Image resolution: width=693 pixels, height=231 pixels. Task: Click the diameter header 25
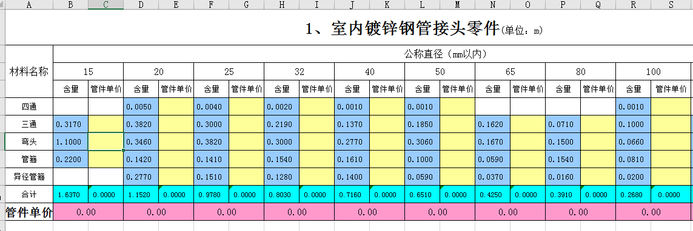pos(229,71)
